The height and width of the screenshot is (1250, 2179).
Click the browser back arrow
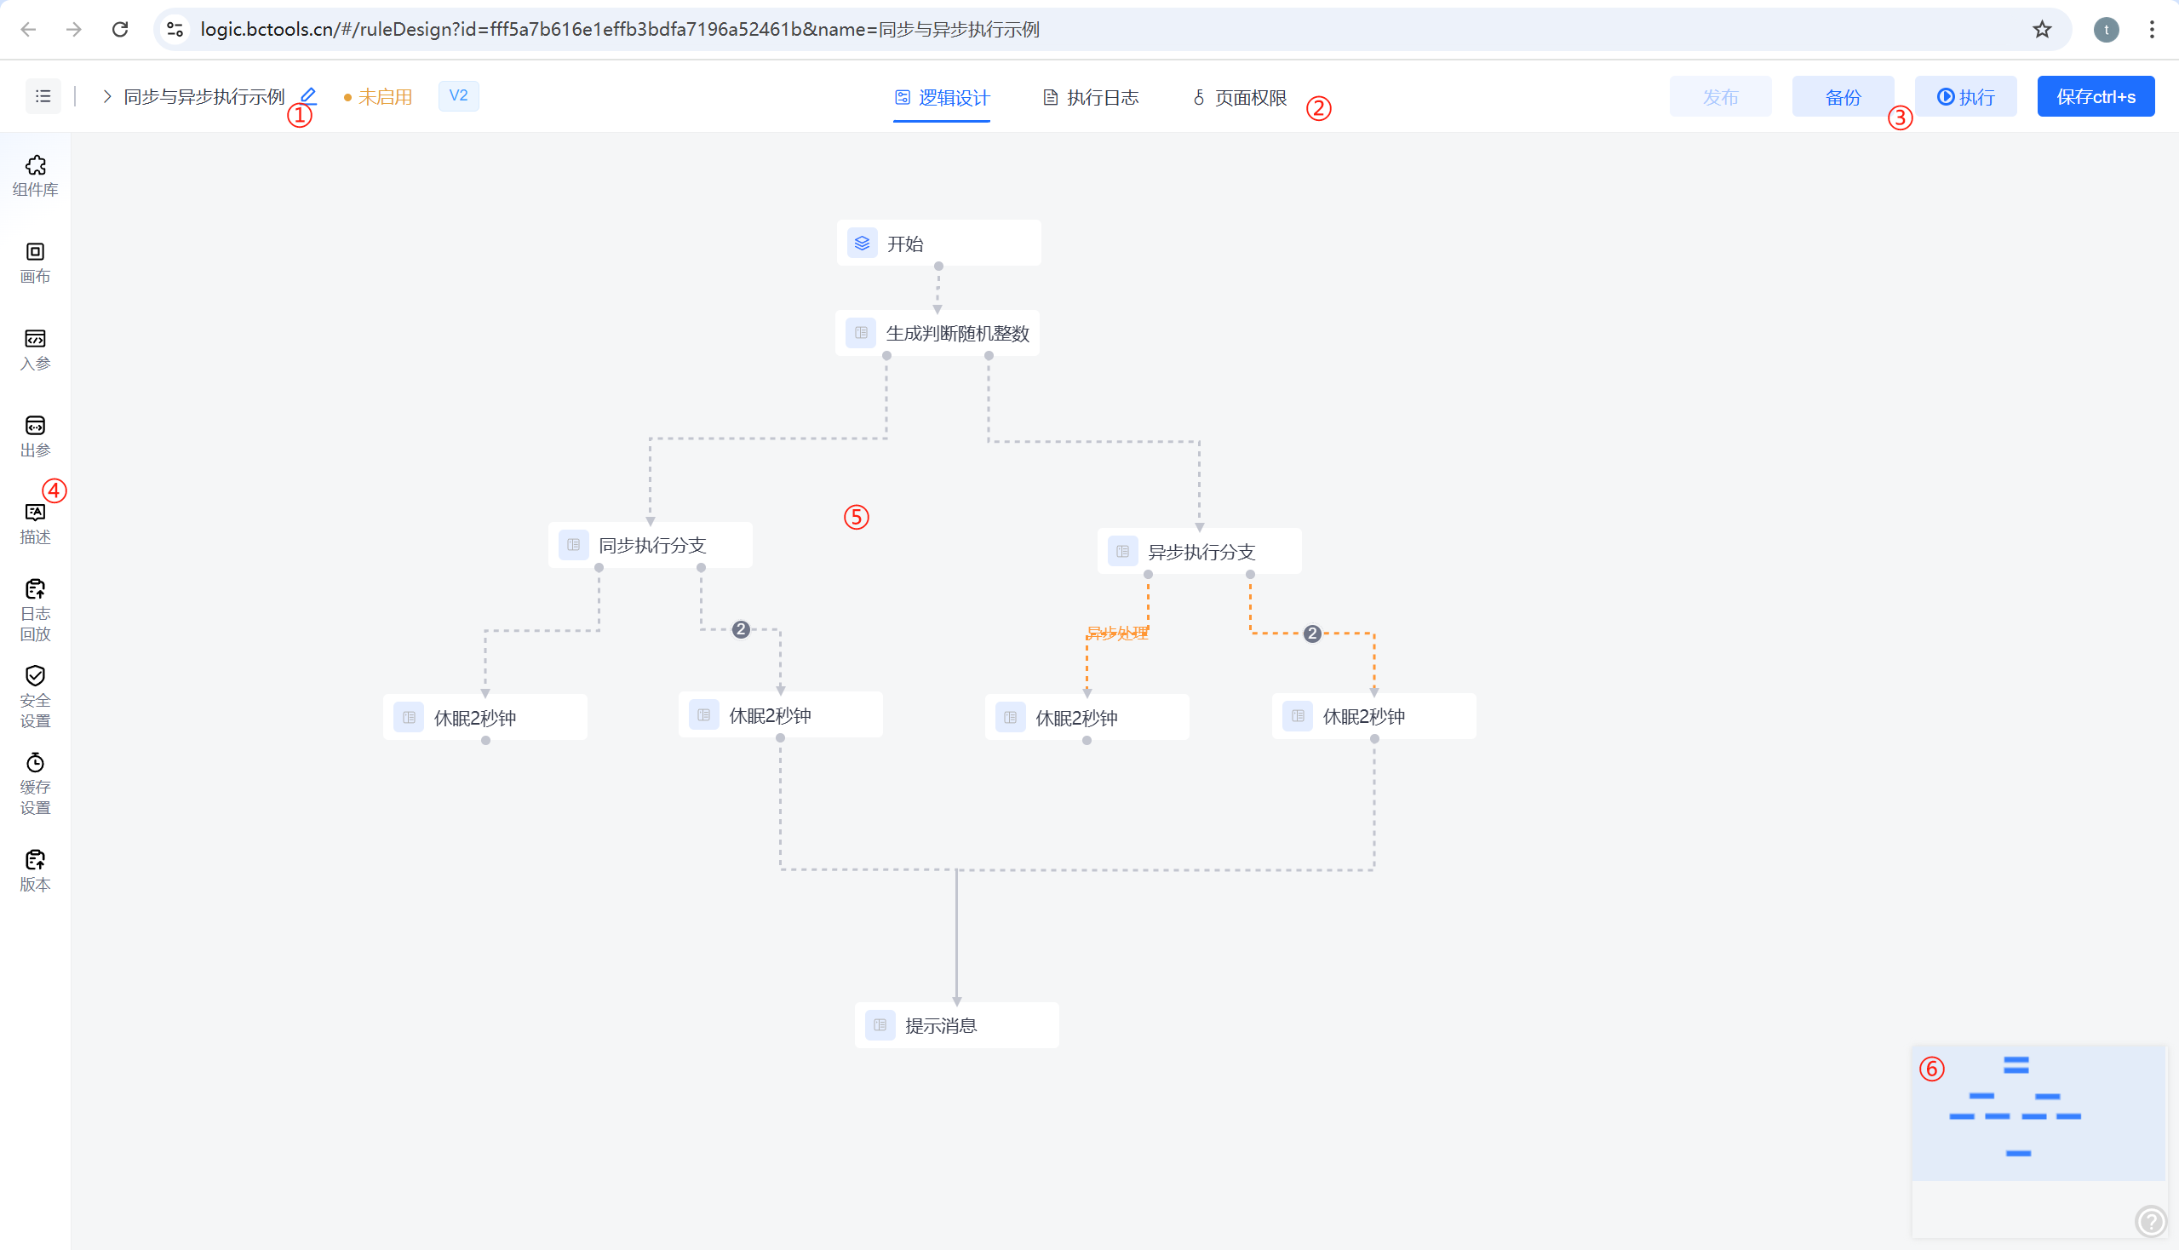click(28, 29)
